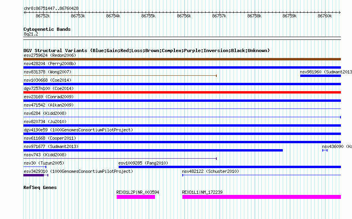The image size is (352, 219).
Task: Open the nsv831378 (Wong2007) variant label
Action: pyautogui.click(x=47, y=72)
